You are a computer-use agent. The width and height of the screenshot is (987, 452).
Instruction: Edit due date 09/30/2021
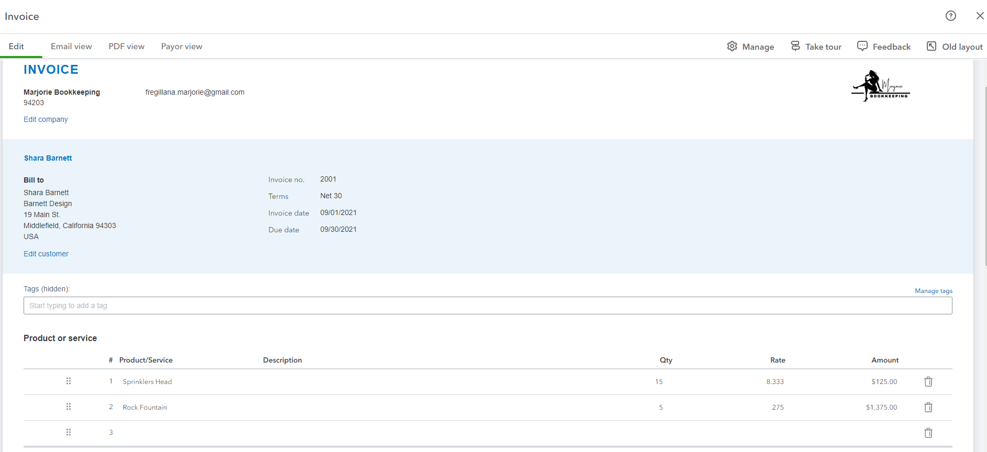(339, 229)
